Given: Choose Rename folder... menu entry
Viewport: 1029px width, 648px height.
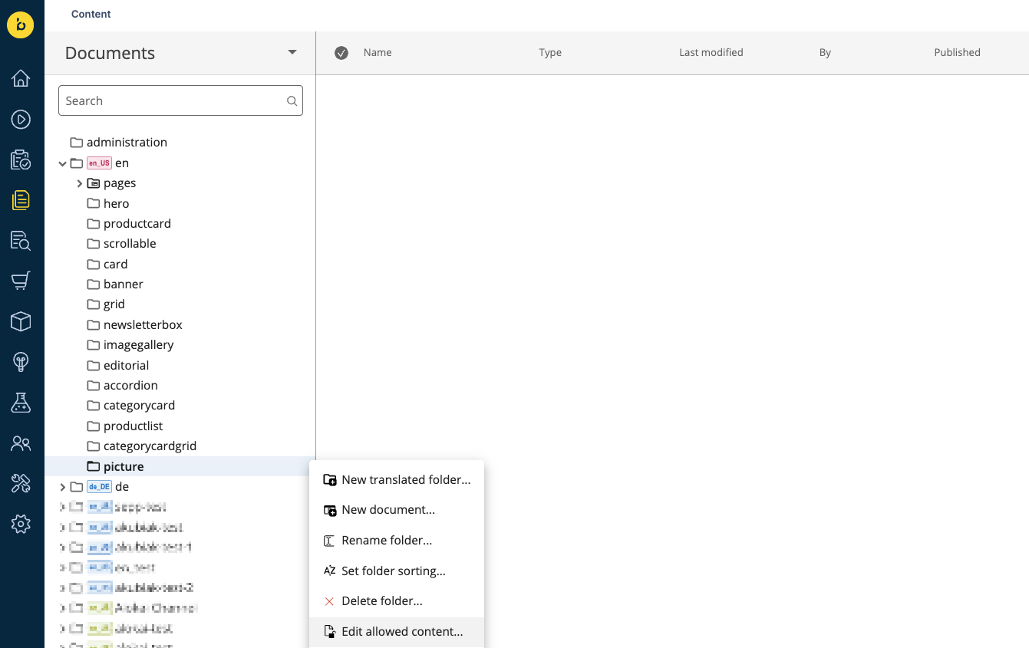Looking at the screenshot, I should [x=397, y=541].
